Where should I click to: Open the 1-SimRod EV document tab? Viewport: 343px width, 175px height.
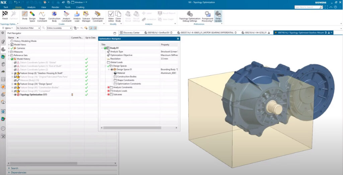click(158, 32)
